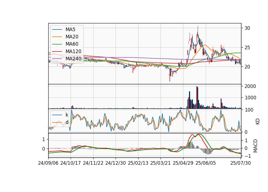268x192 pixels.
Task: Click the highest candlestick wick near 30
Action: 198,29
